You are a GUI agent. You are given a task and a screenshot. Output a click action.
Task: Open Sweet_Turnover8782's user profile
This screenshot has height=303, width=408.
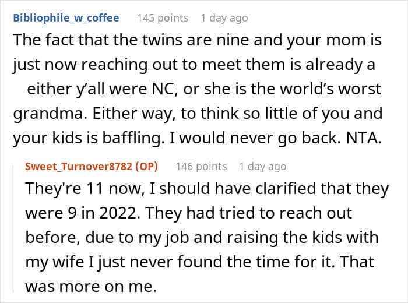(80, 167)
